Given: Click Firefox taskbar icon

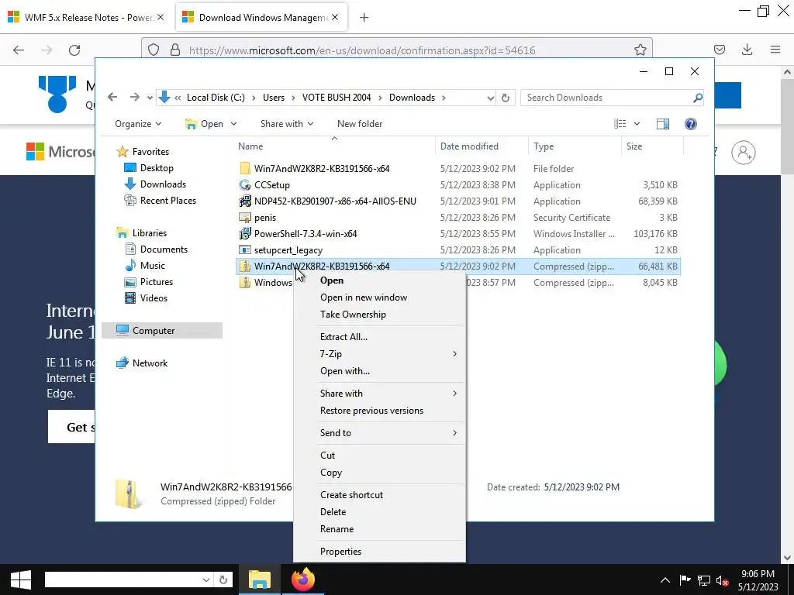Looking at the screenshot, I should pos(303,580).
